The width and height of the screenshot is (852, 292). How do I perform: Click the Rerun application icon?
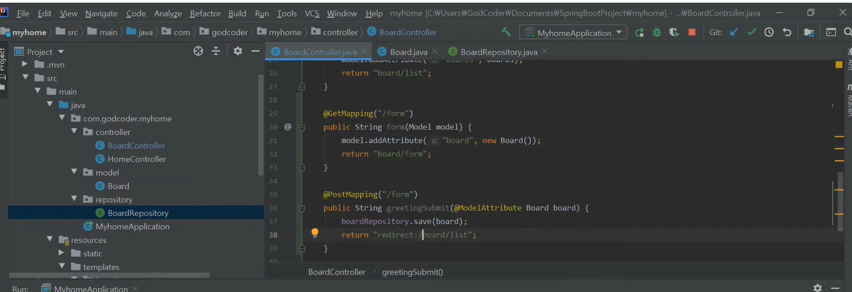[x=639, y=32]
